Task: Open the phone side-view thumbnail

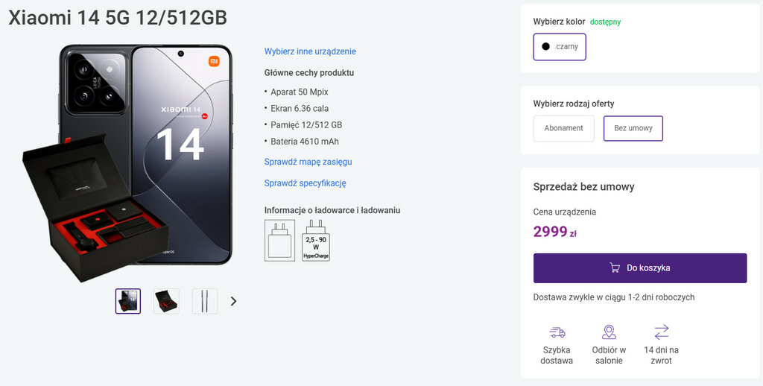Action: [204, 301]
